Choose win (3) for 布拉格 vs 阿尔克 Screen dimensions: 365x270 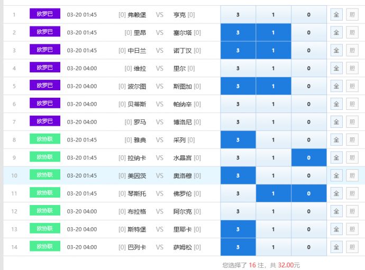[x=238, y=211]
